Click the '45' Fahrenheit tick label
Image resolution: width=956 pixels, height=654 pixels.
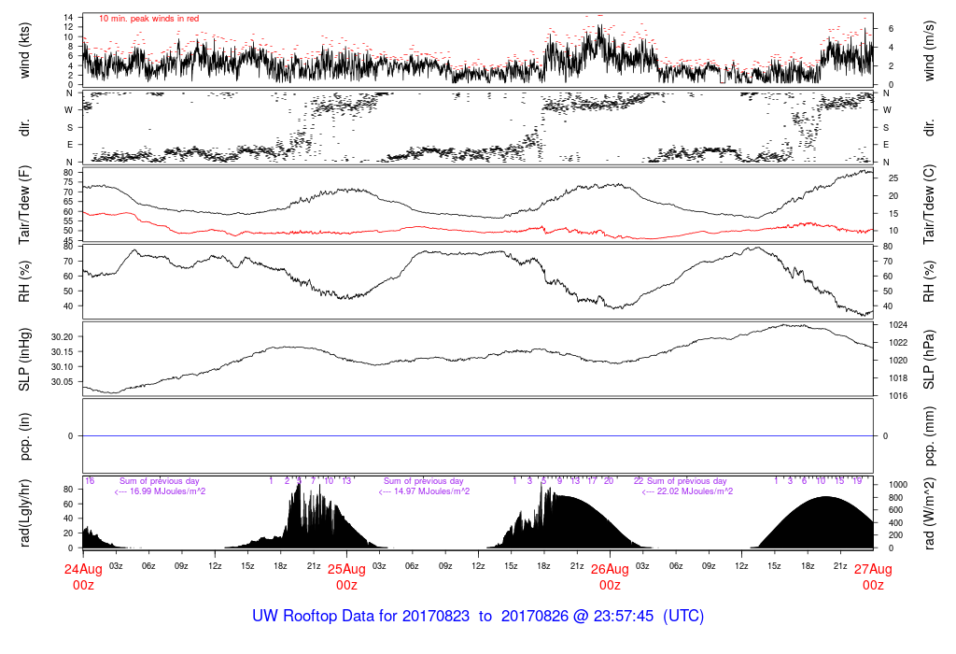[x=68, y=240]
